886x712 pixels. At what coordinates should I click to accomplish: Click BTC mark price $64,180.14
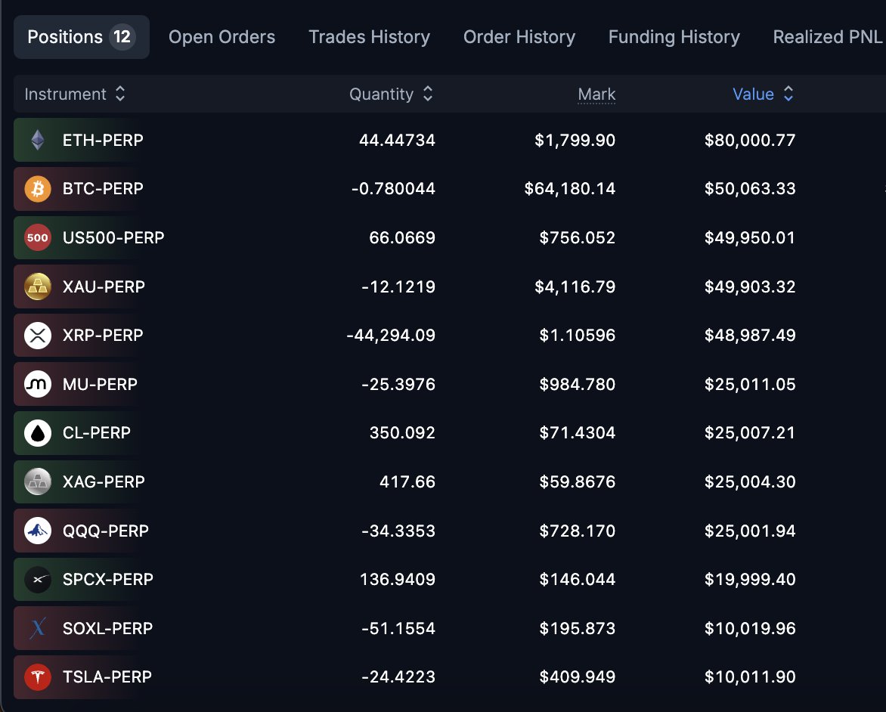pyautogui.click(x=570, y=189)
